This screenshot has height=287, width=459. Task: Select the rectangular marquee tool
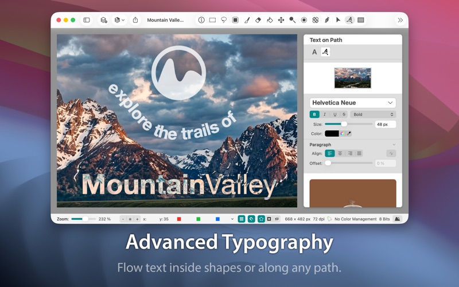(212, 20)
